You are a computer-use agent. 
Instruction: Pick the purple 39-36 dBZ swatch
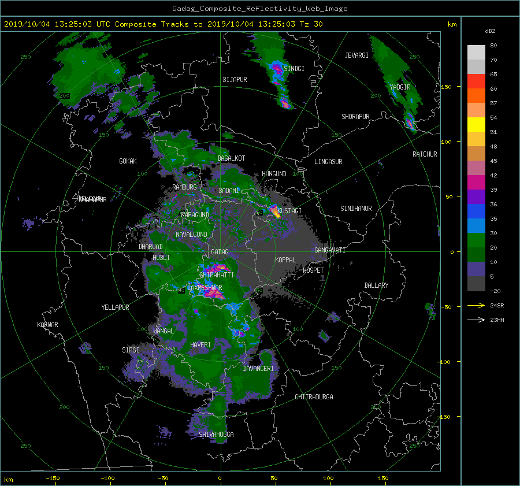click(476, 196)
